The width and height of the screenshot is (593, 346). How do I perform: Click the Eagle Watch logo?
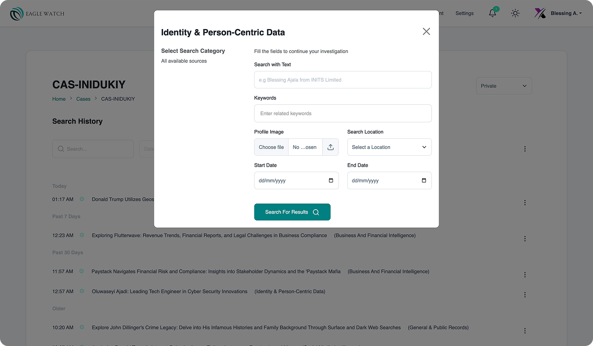click(x=37, y=13)
